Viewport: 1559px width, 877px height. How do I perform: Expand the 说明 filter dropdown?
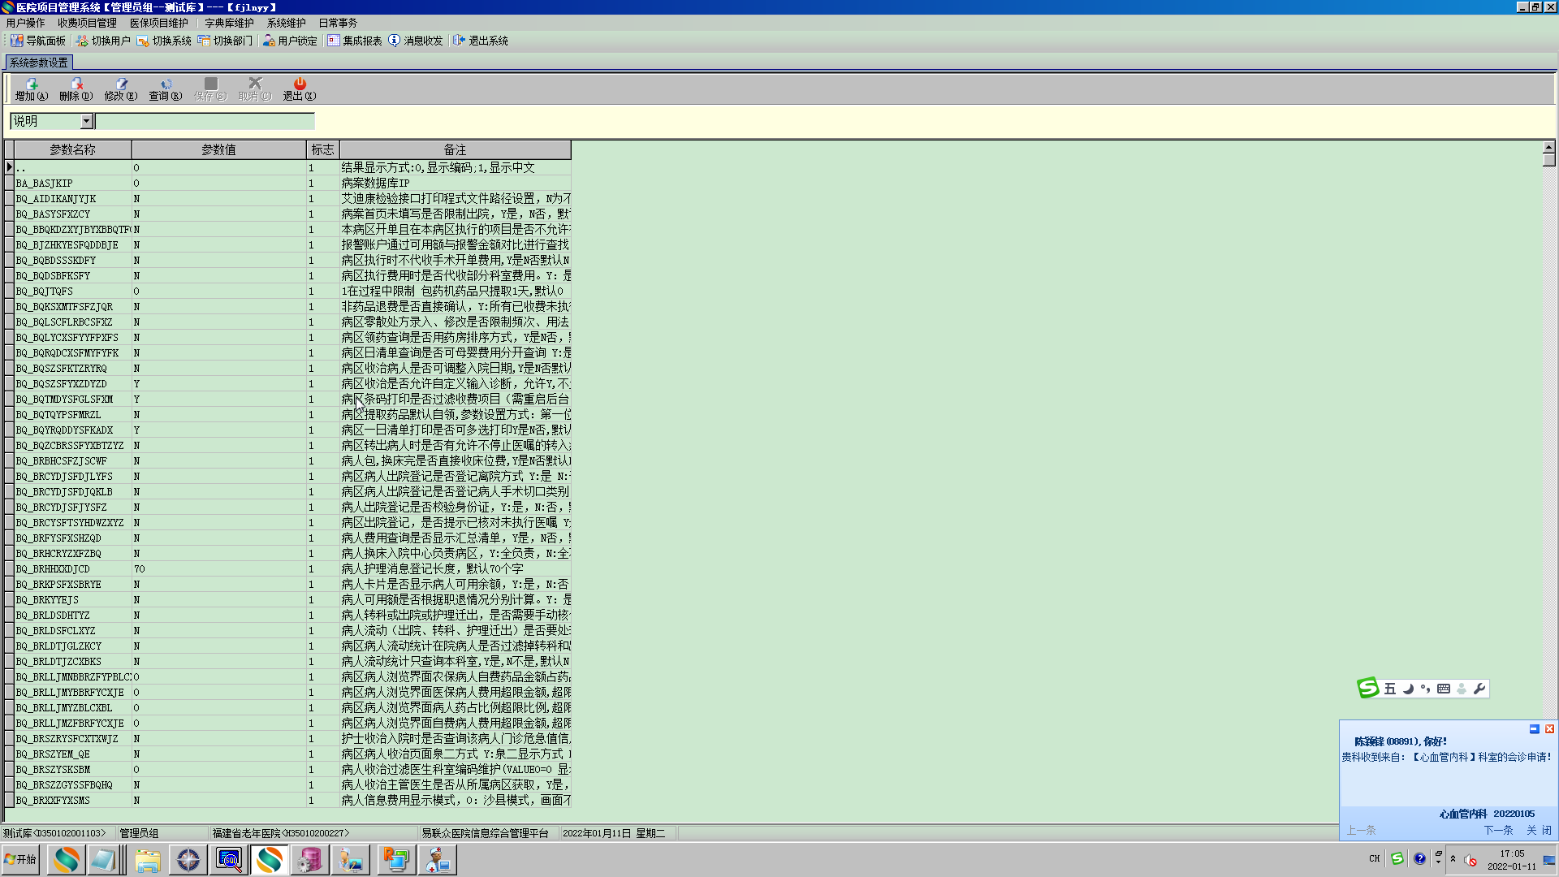tap(87, 122)
